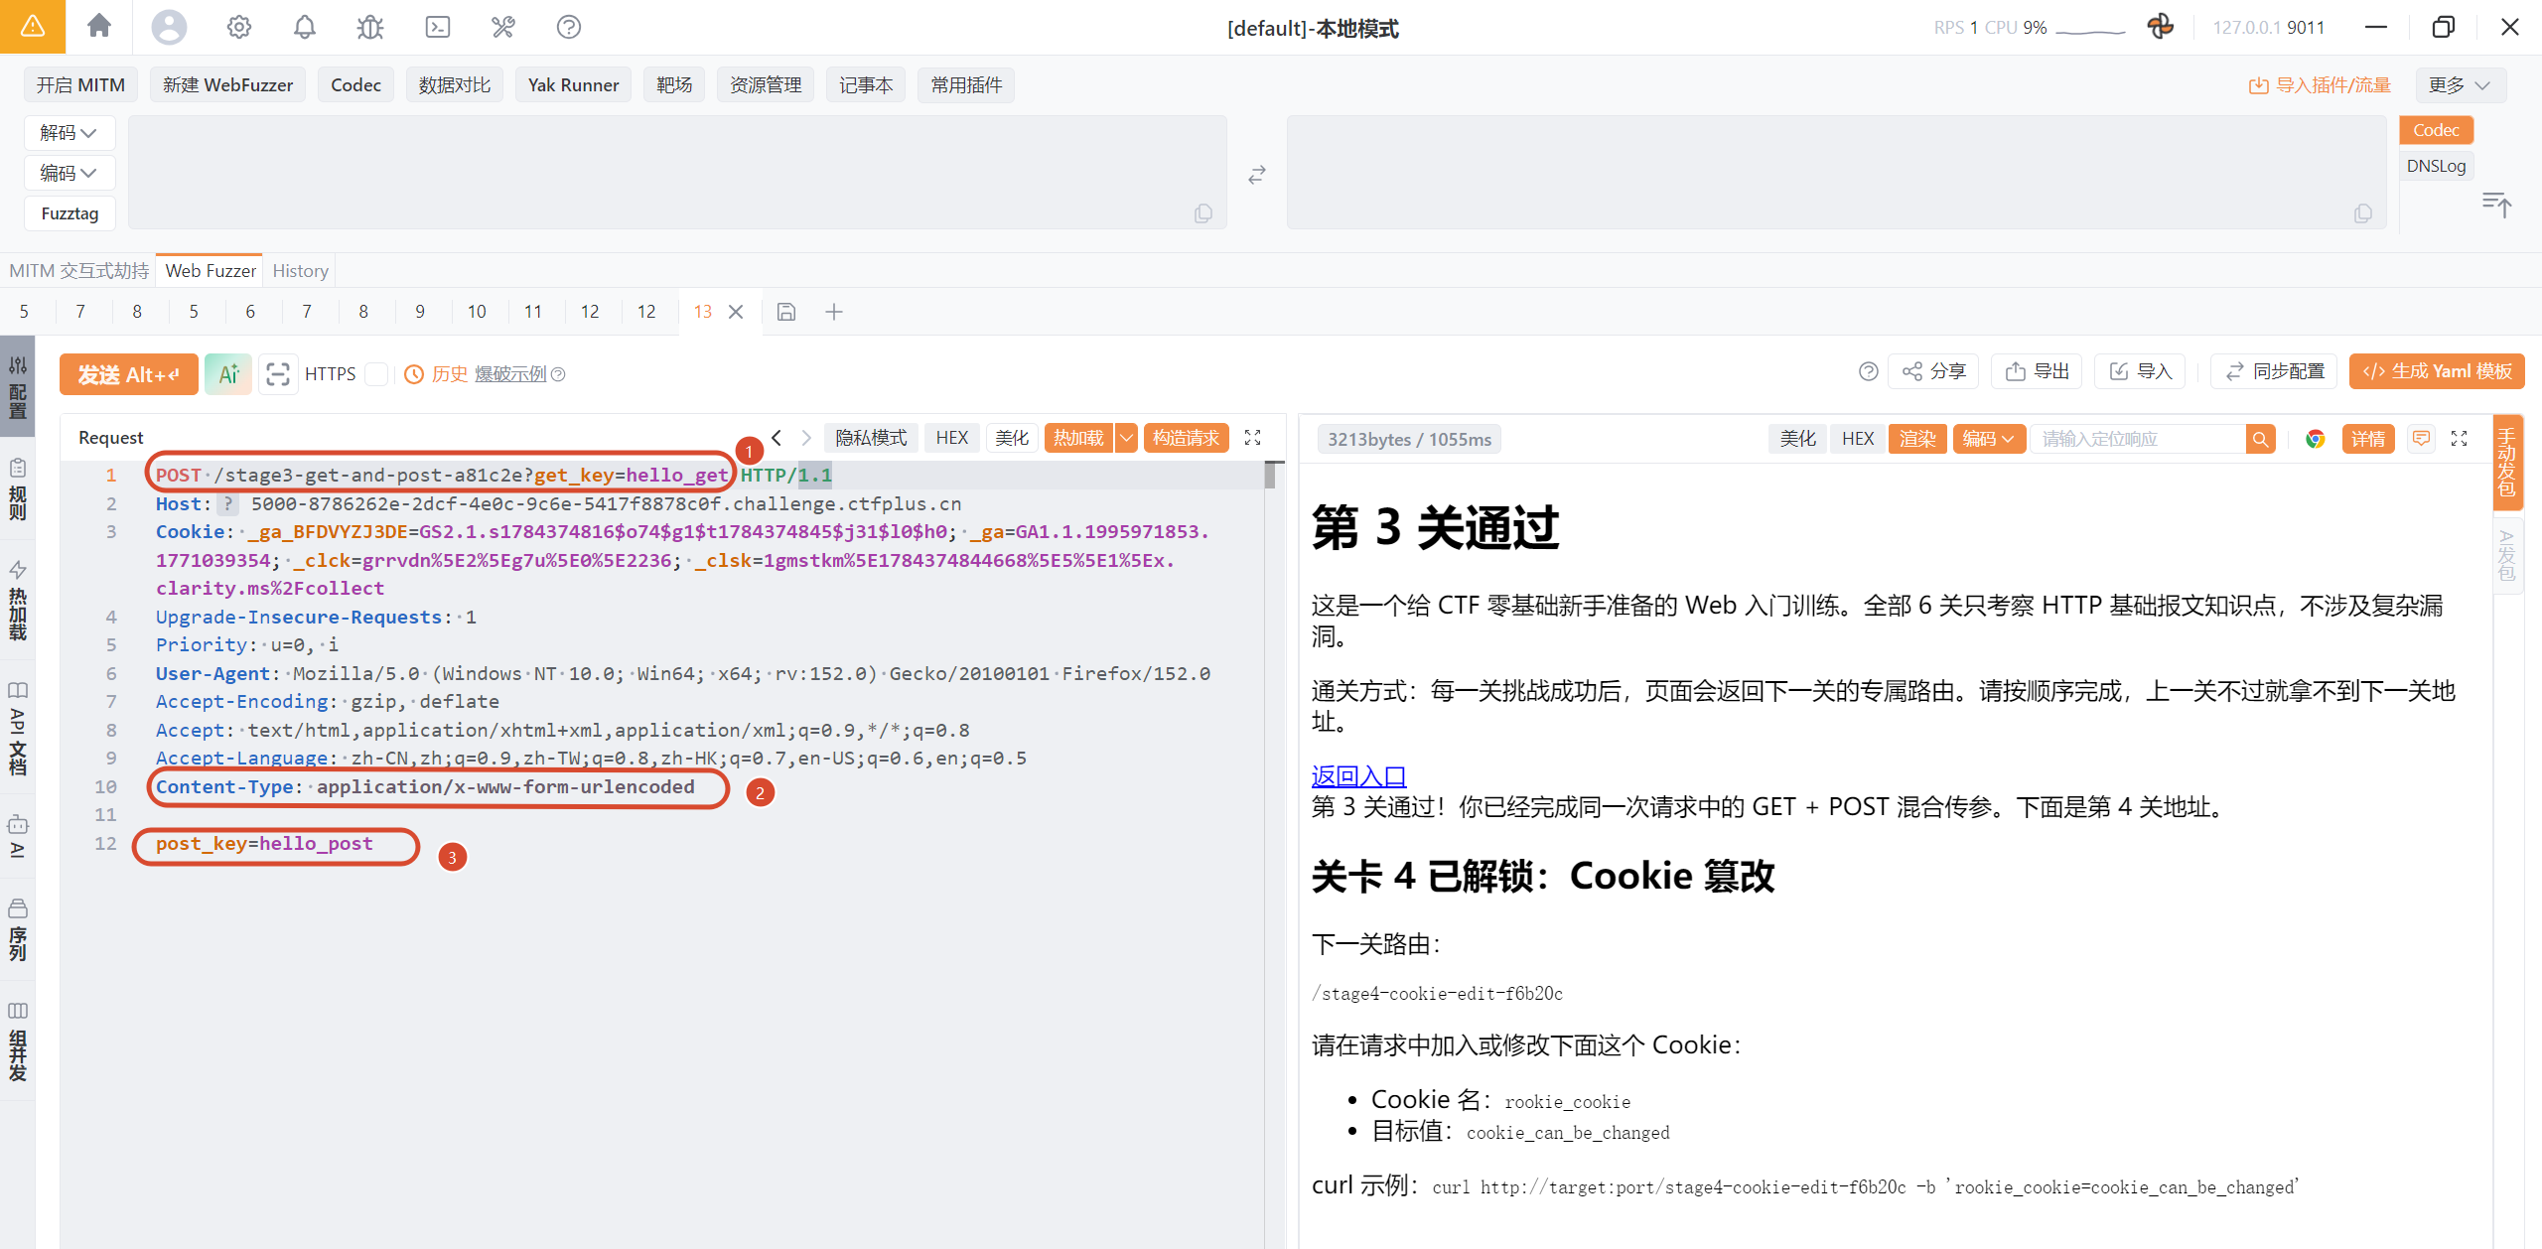Viewport: 2542px width, 1249px height.
Task: Follow the 返回入口 link in response
Action: pyautogui.click(x=1358, y=775)
